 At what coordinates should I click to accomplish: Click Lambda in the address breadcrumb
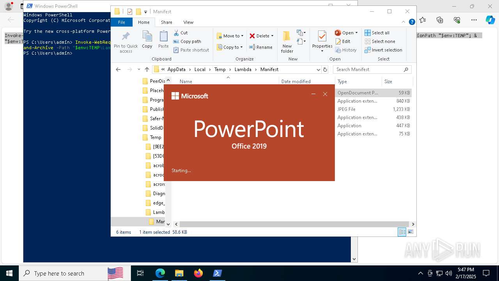coord(243,69)
